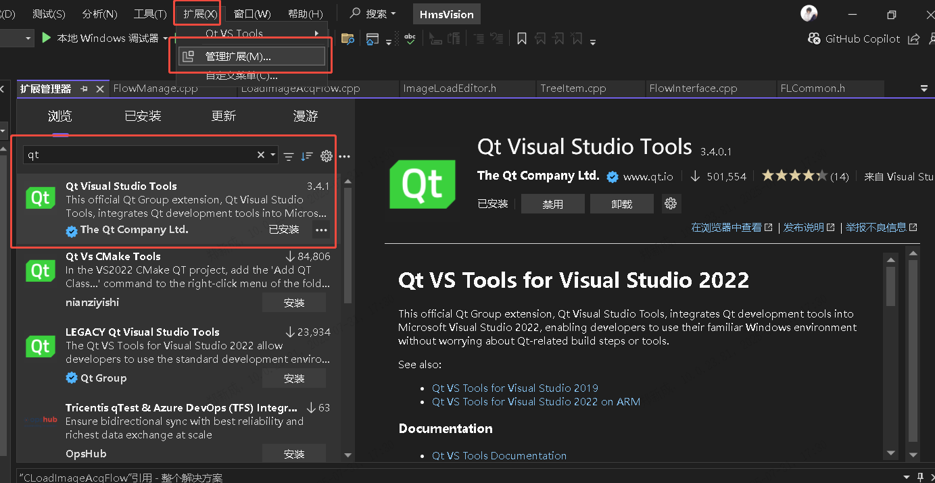Close the 扩展管理器 tab

[x=100, y=88]
